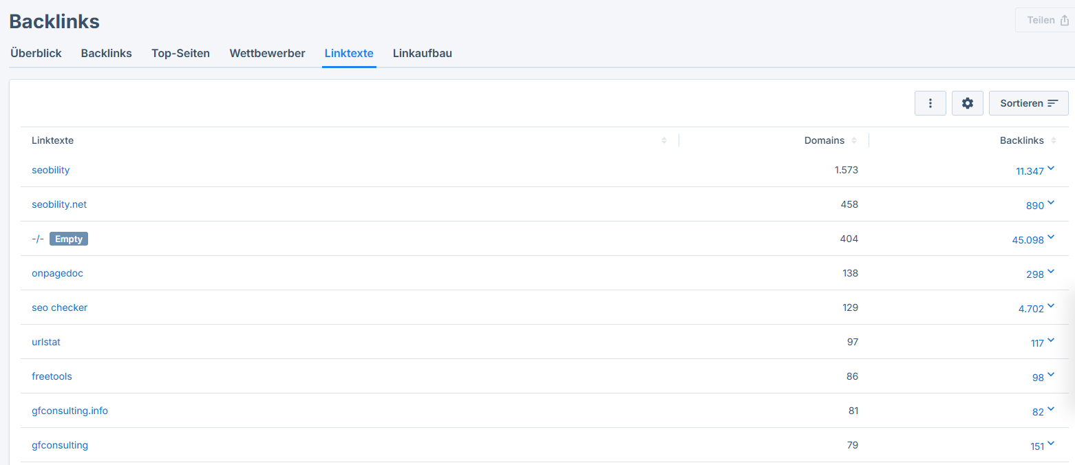Open the gfconsulting link text
The width and height of the screenshot is (1075, 465).
click(x=60, y=445)
